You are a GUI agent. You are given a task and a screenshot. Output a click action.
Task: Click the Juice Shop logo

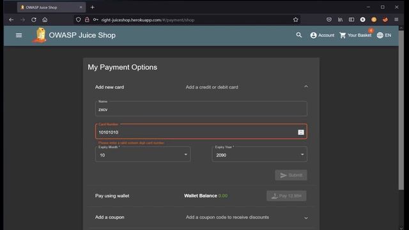coord(40,35)
